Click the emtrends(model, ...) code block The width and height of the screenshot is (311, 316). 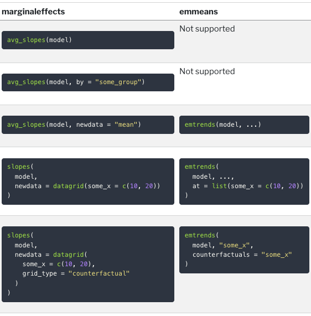pyautogui.click(x=244, y=125)
